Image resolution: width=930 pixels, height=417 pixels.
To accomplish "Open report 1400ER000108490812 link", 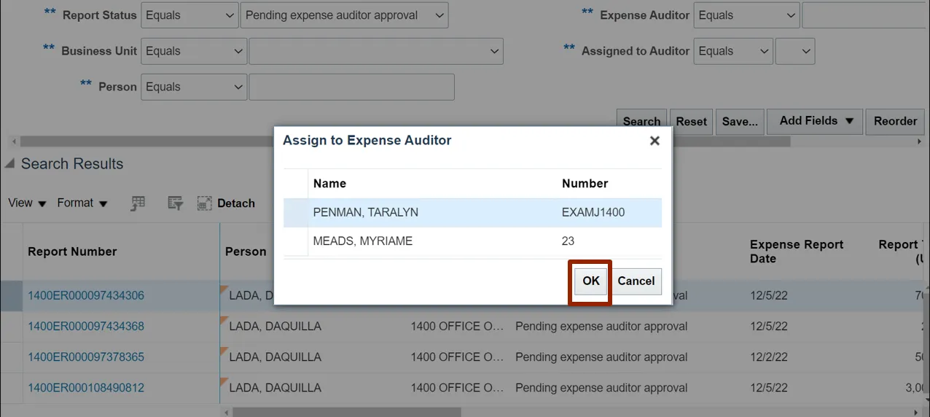I will pos(86,388).
